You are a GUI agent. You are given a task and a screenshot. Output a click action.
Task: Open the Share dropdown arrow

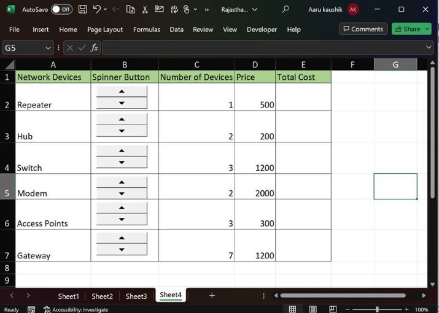tap(427, 29)
